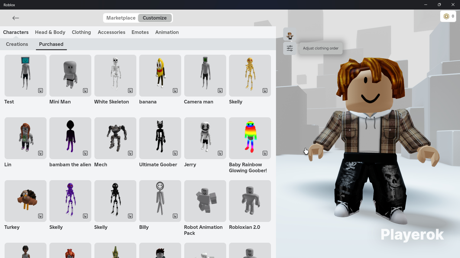Click the "Lin" character name
The height and width of the screenshot is (258, 460).
8,165
